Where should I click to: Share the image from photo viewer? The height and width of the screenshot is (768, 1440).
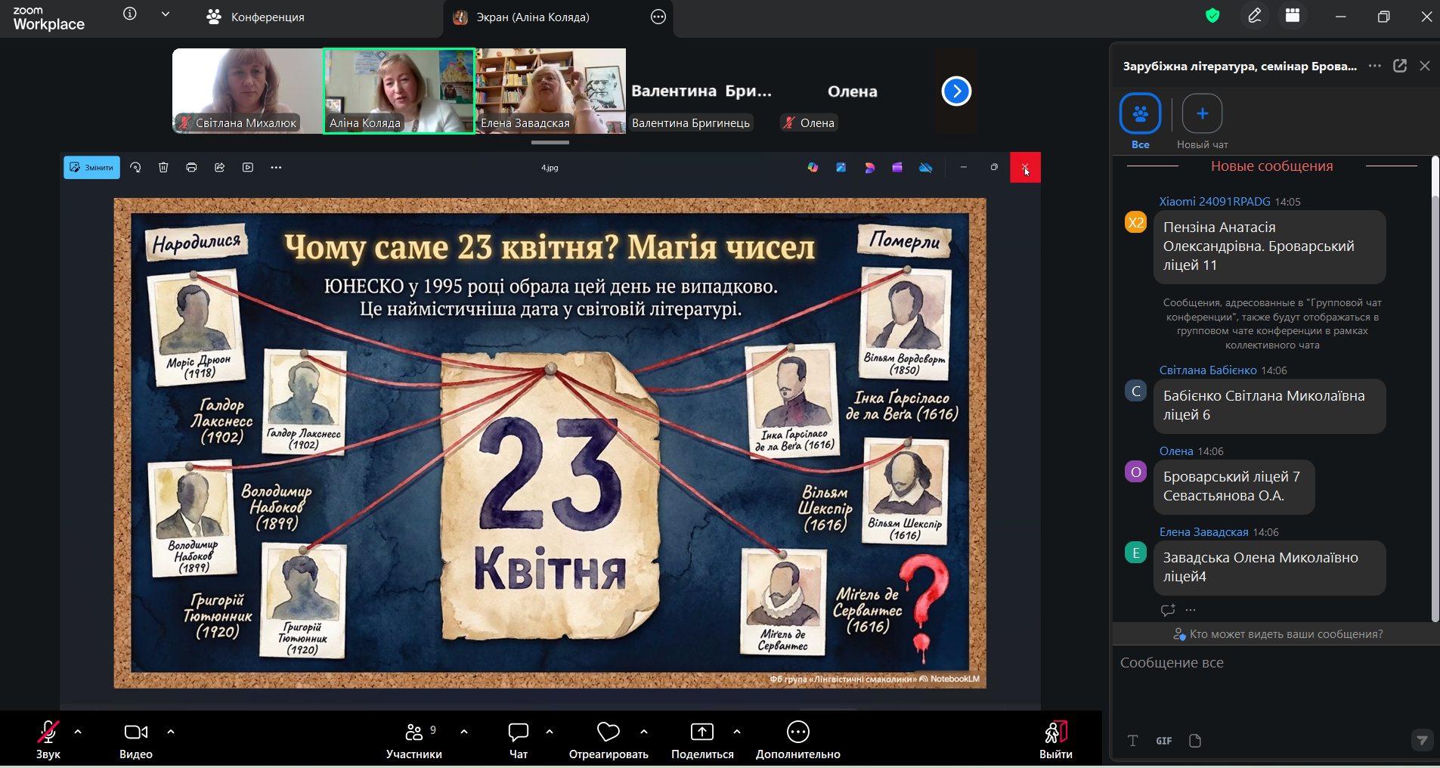[x=220, y=168]
